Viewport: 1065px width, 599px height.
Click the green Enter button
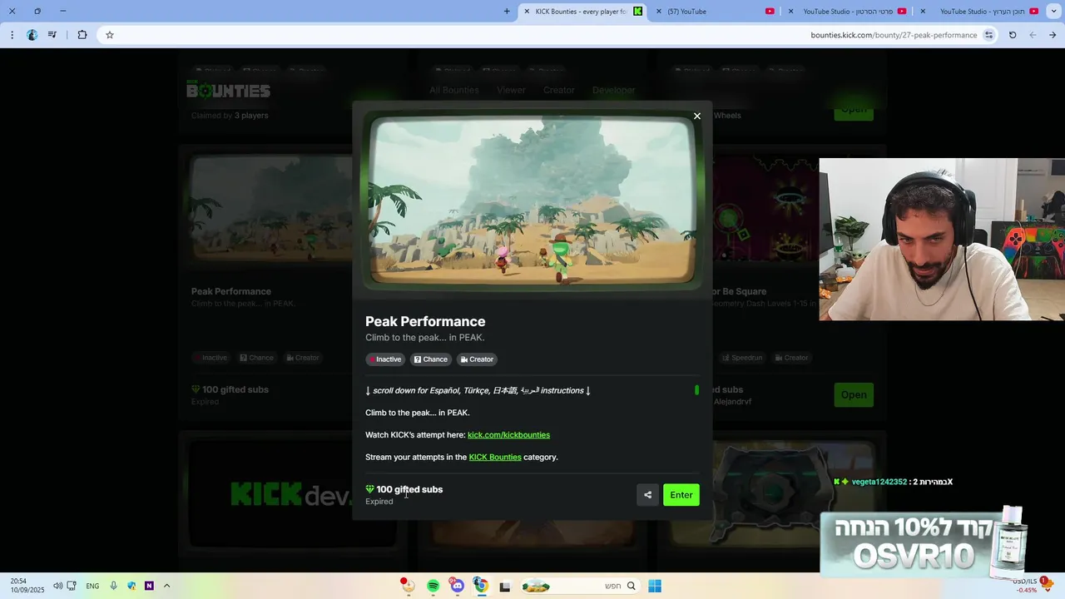pyautogui.click(x=681, y=495)
